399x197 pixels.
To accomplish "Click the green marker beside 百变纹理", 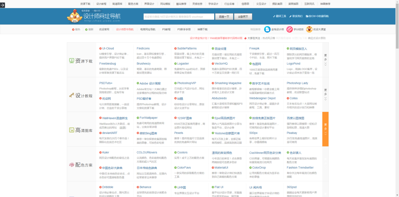I will [x=213, y=49].
